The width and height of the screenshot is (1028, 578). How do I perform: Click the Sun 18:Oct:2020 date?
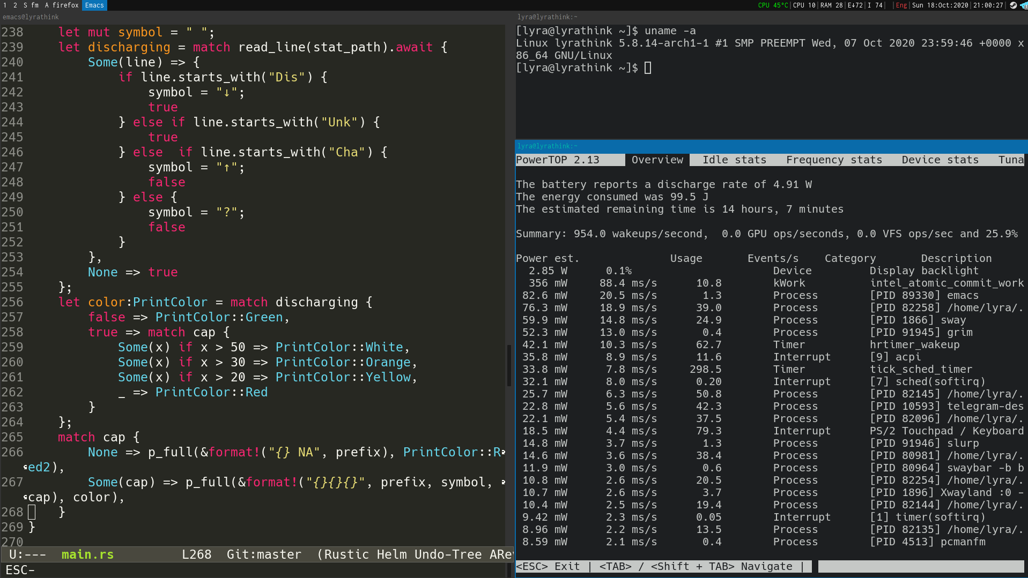click(940, 5)
